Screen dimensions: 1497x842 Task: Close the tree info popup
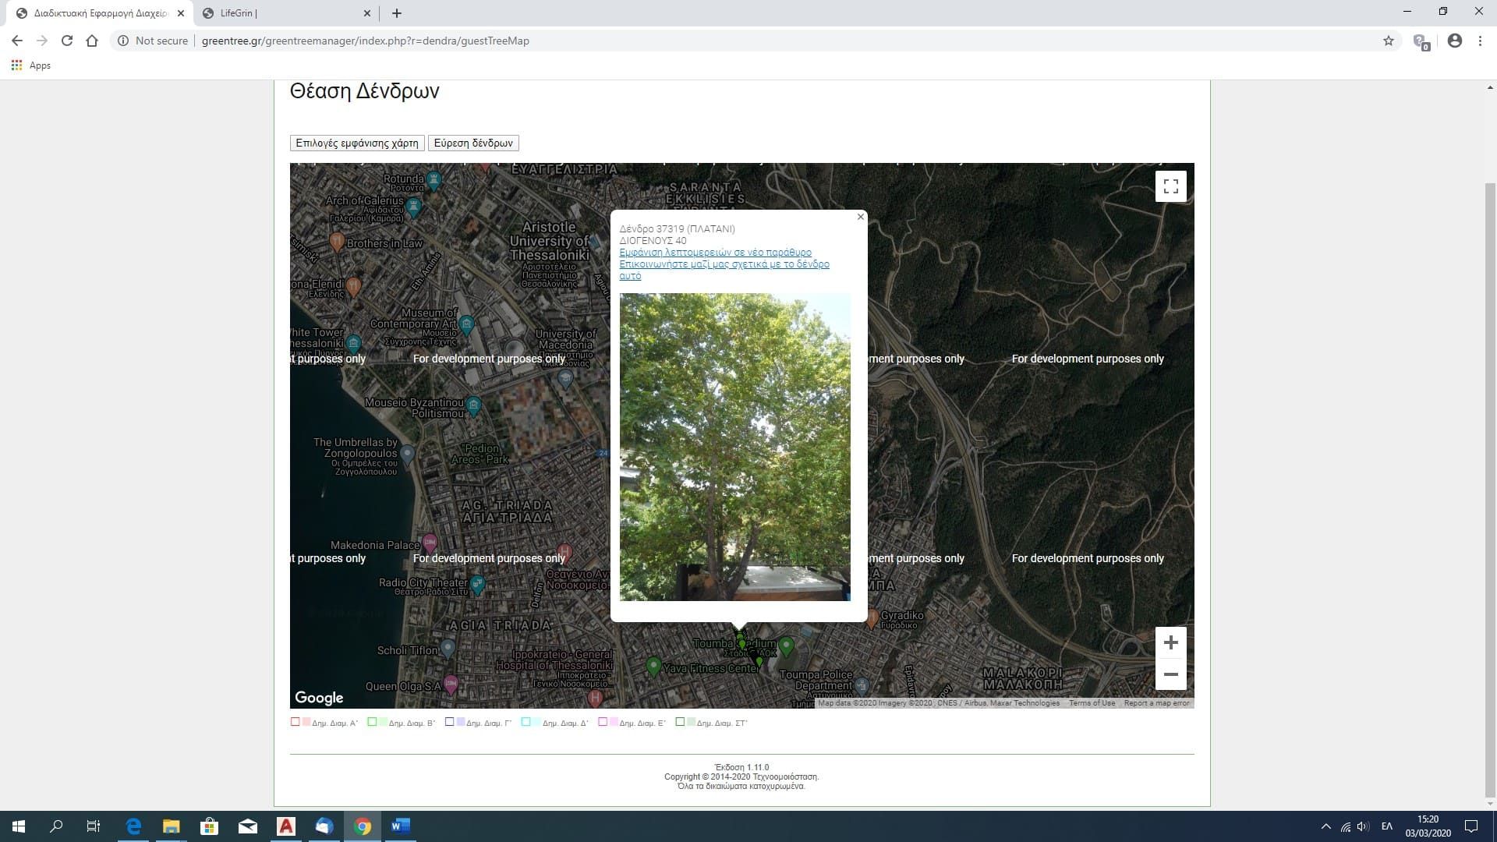click(861, 217)
